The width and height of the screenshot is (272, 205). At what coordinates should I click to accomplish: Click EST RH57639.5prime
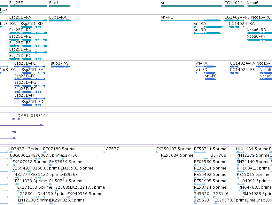coord(51,165)
